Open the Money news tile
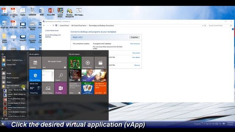 (x=75, y=76)
